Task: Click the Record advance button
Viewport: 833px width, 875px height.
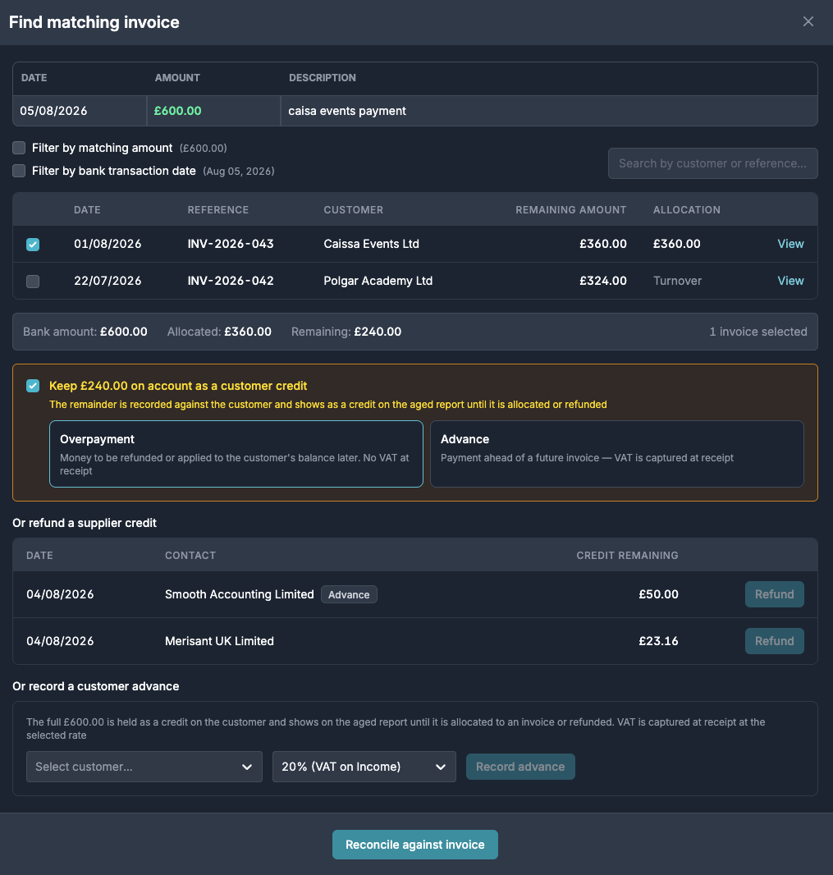Action: (x=520, y=767)
